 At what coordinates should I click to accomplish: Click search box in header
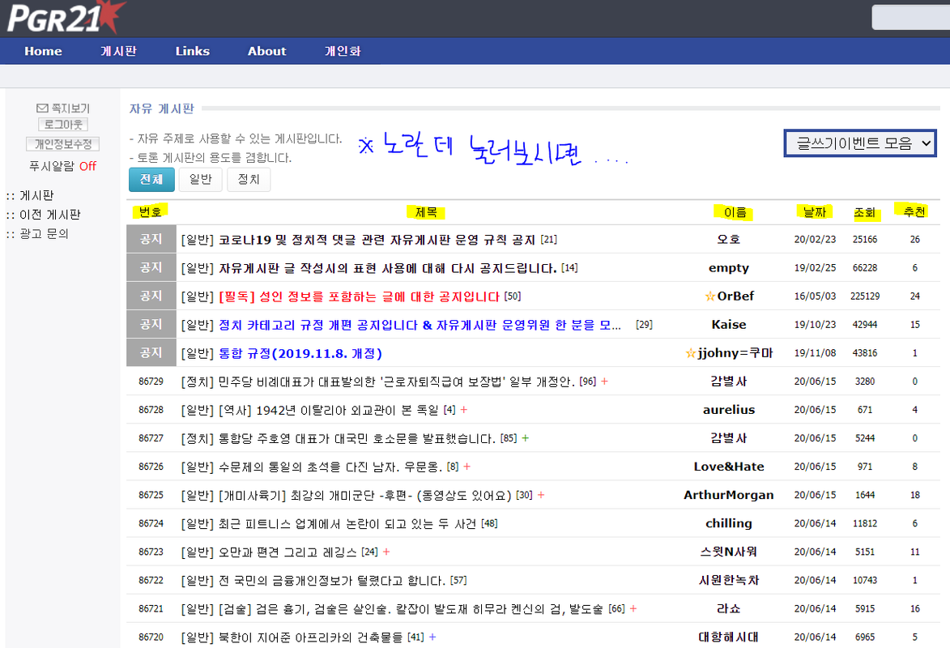coord(910,17)
